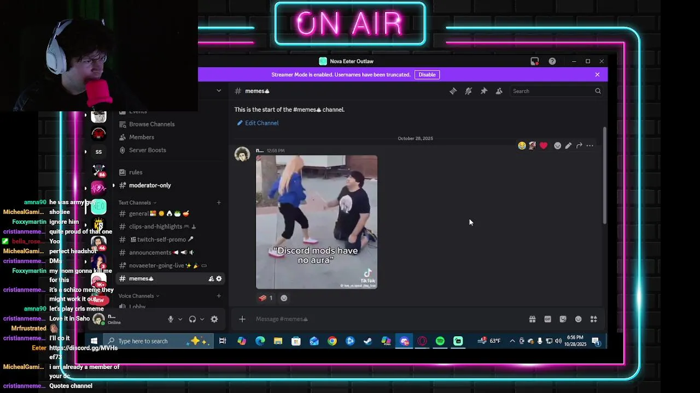Open Discord inbox icon in title bar
The width and height of the screenshot is (700, 393).
tap(534, 61)
